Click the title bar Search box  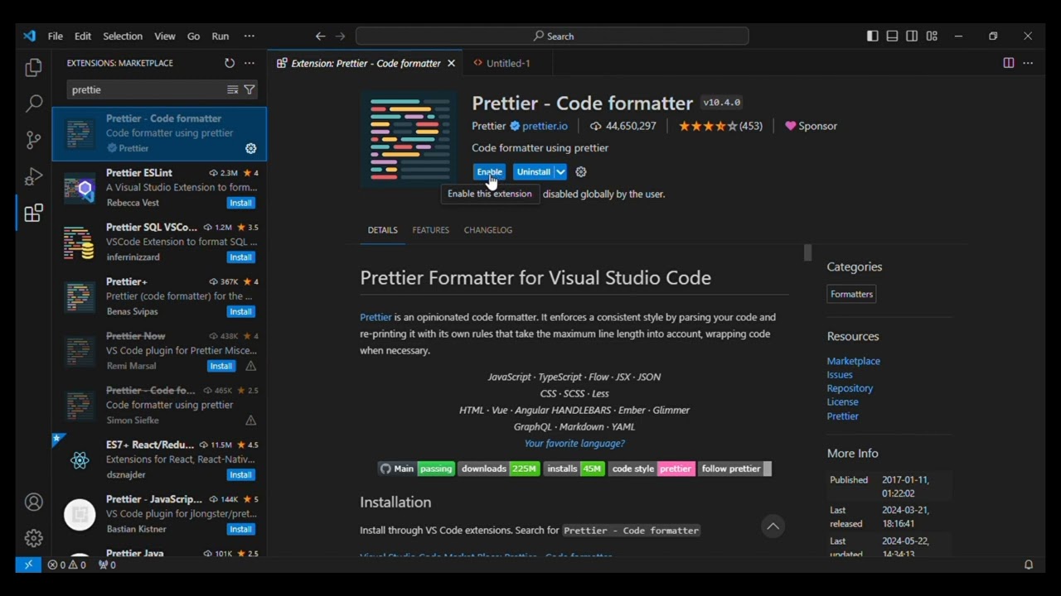tap(552, 36)
